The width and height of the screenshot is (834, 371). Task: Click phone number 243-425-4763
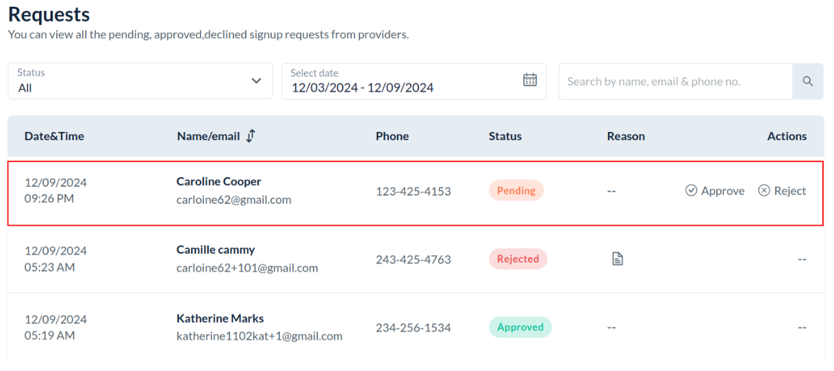(x=413, y=259)
